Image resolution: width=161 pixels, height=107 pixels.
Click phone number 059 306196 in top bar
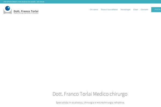click(41, 2)
